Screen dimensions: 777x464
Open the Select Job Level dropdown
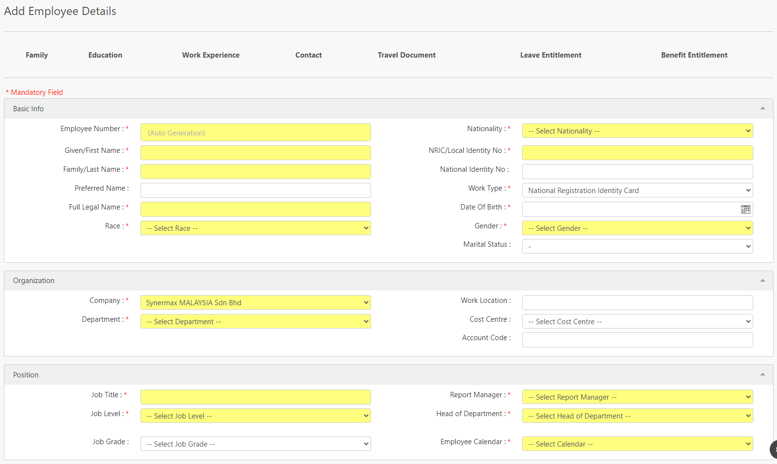point(256,416)
